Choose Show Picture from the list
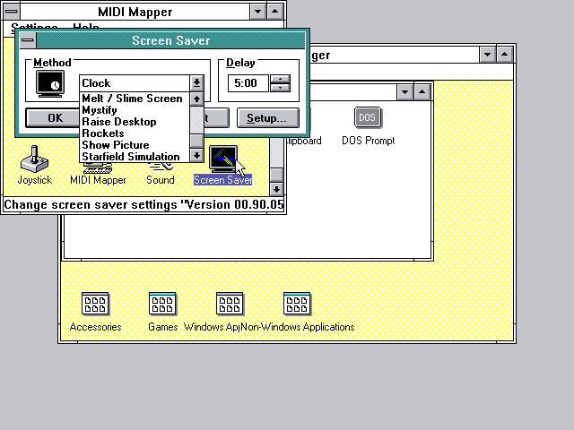Screen dimensions: 574x430 click(135, 145)
